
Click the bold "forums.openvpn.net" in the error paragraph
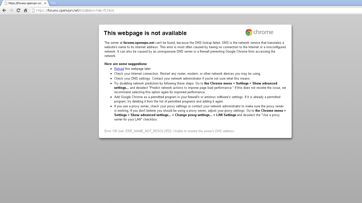[x=139, y=43]
